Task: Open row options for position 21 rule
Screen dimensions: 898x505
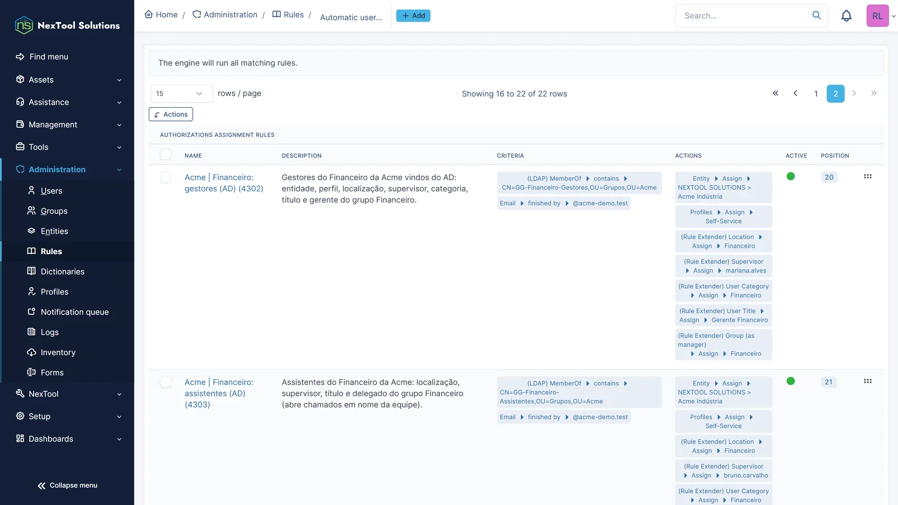Action: (868, 381)
